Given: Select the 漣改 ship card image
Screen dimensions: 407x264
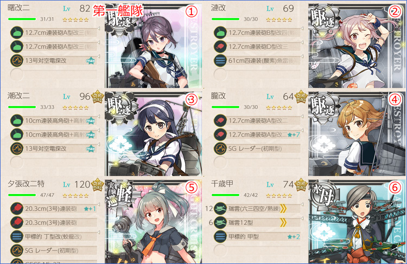Looking at the screenshot, I should 357,46.
